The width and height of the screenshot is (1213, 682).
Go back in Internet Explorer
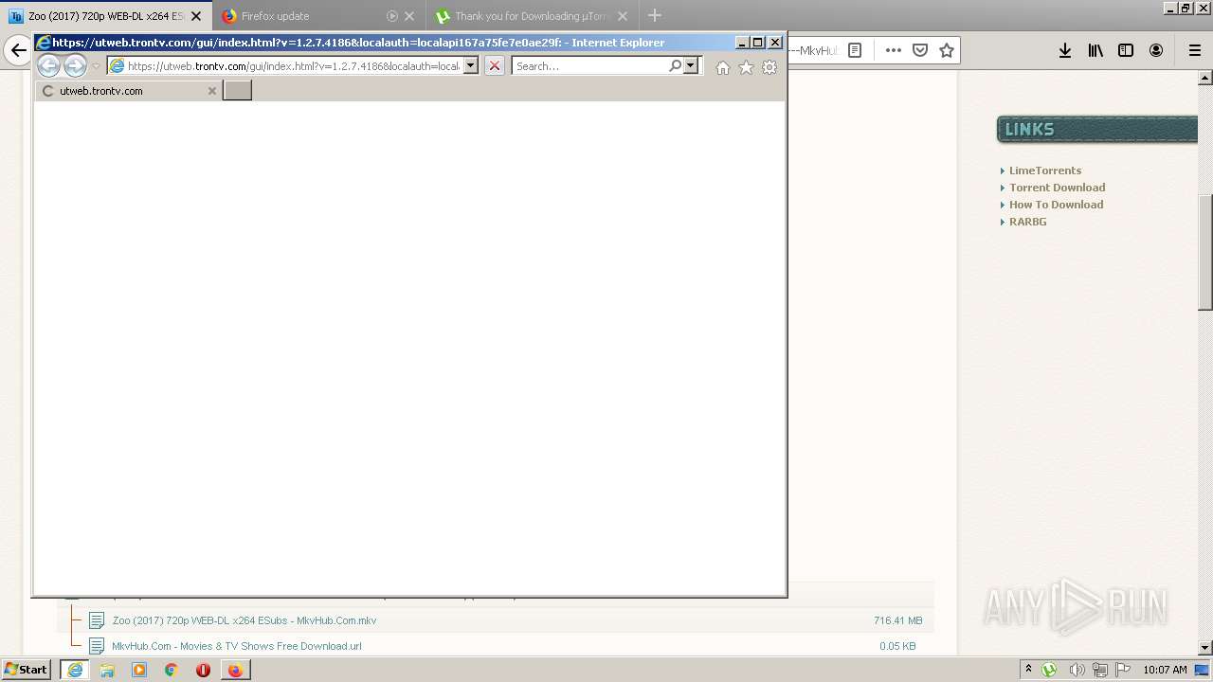pos(48,65)
